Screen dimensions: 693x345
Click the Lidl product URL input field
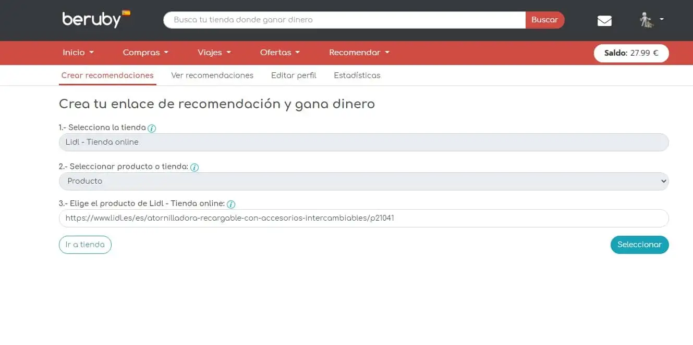point(363,218)
